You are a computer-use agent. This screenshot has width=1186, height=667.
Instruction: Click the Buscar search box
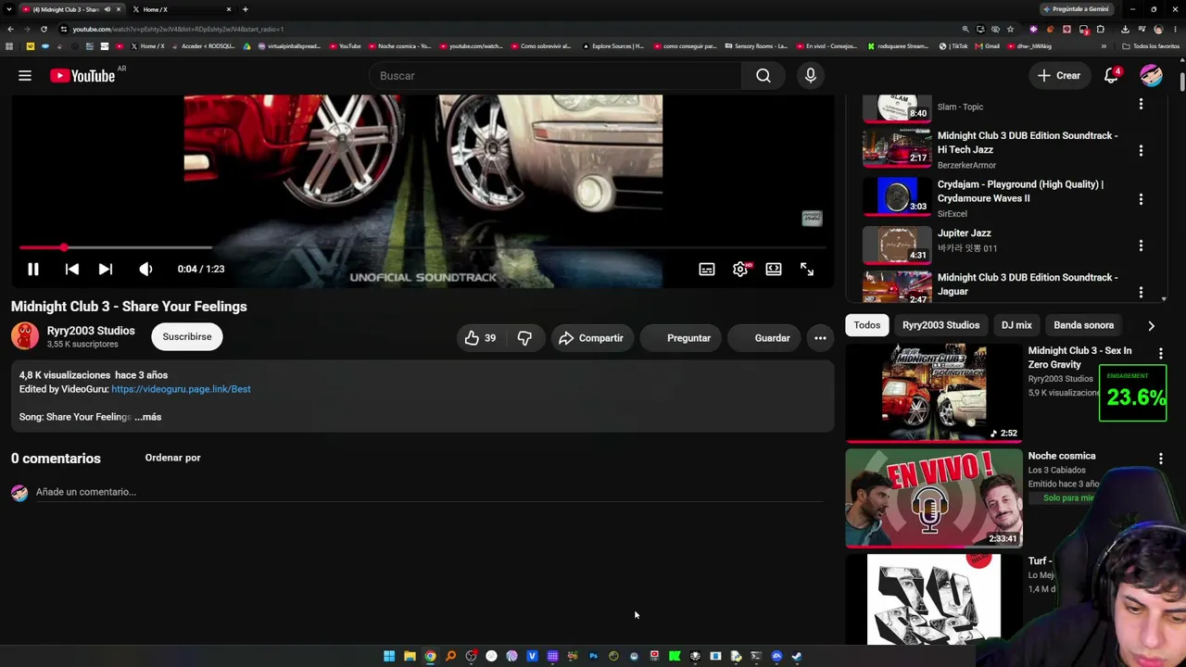coord(554,76)
